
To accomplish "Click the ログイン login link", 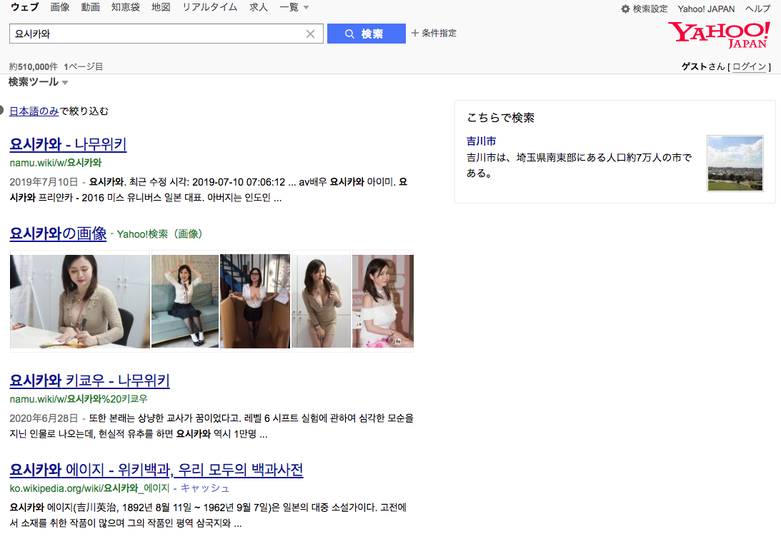I will tap(749, 66).
